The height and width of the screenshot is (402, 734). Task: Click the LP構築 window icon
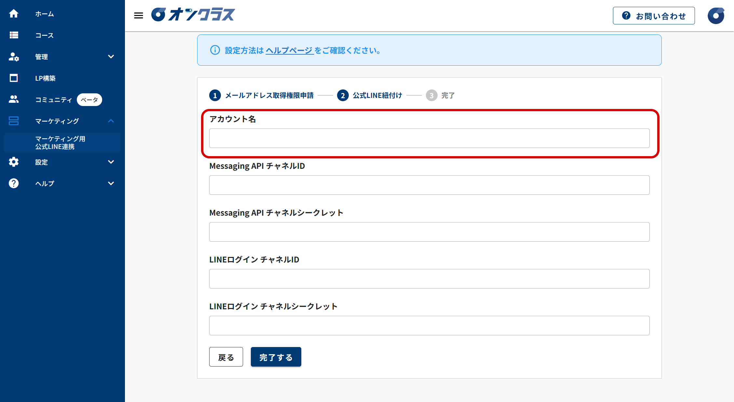point(14,78)
